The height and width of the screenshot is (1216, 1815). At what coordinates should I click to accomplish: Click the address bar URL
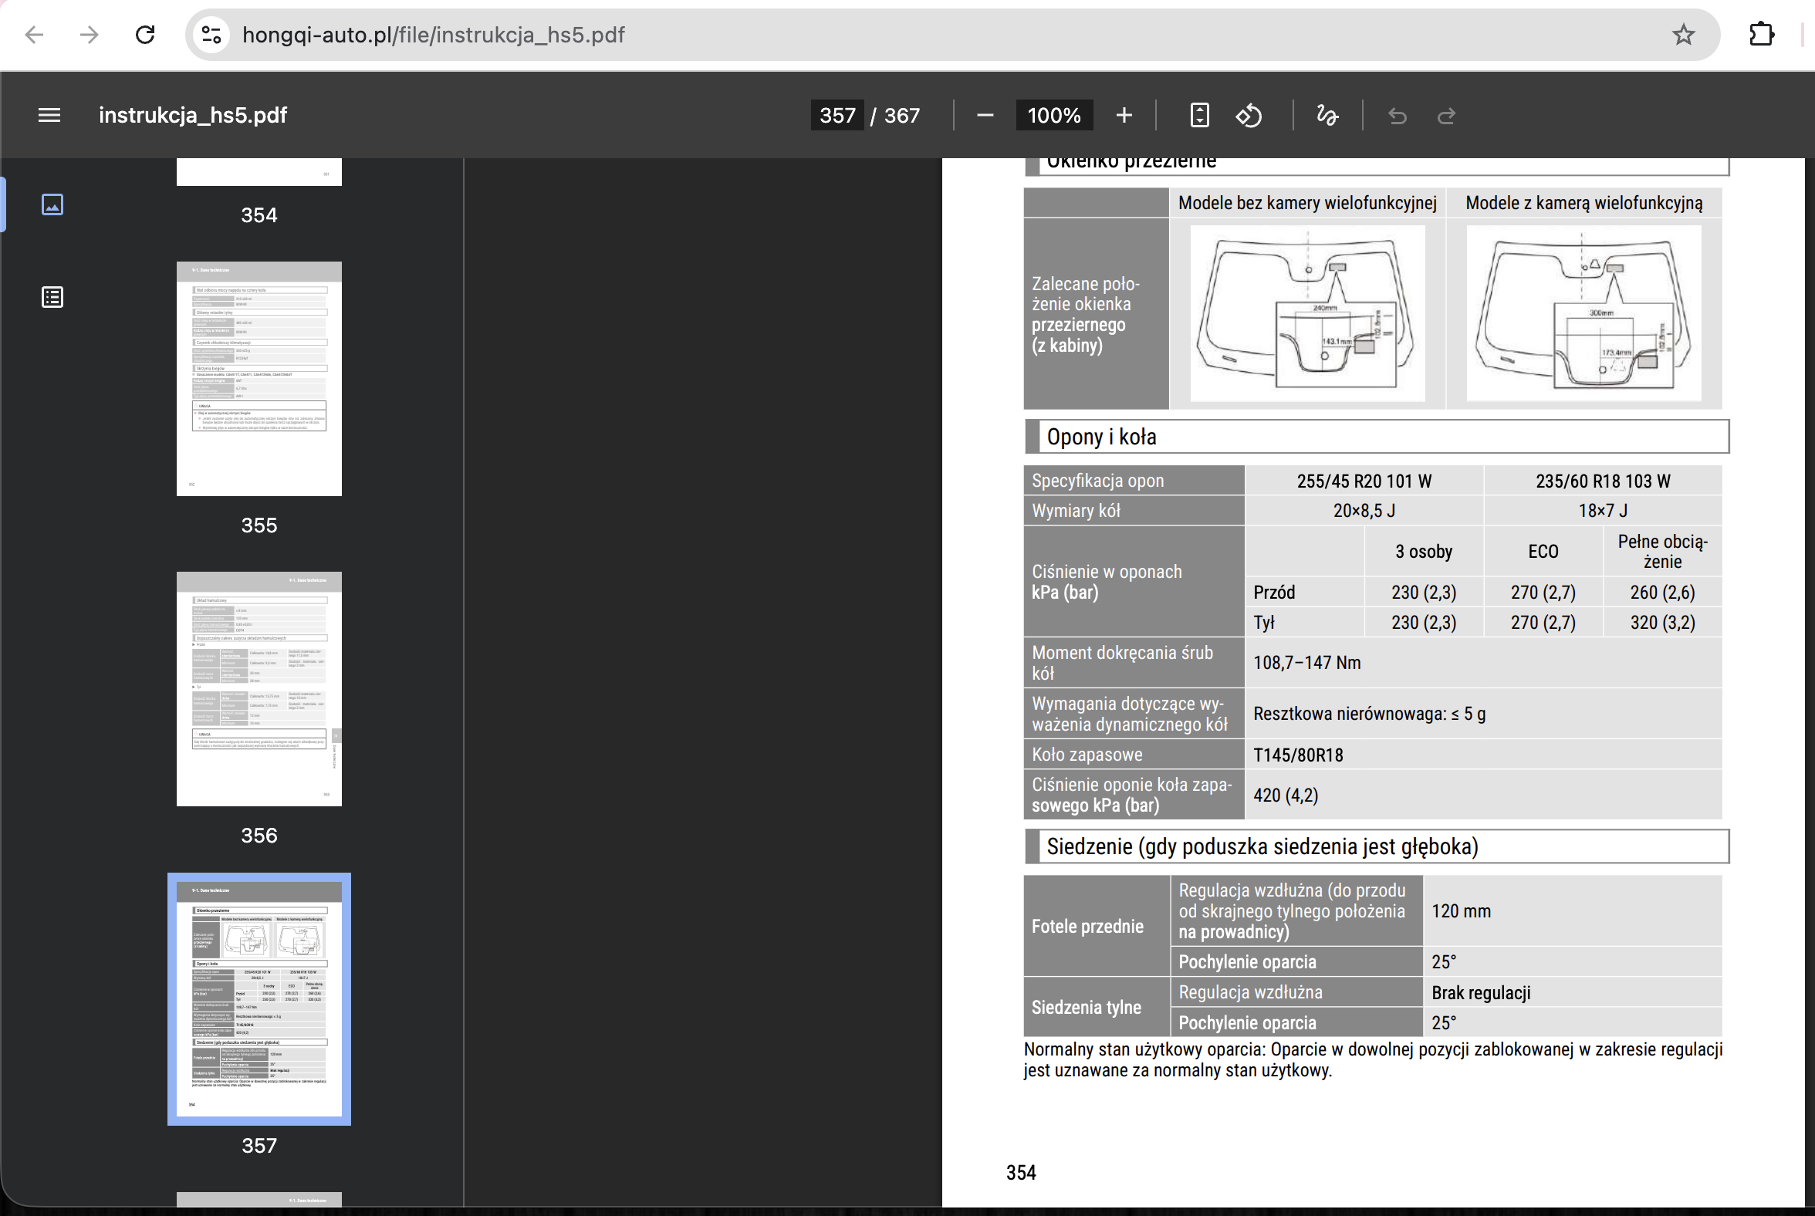click(x=434, y=35)
